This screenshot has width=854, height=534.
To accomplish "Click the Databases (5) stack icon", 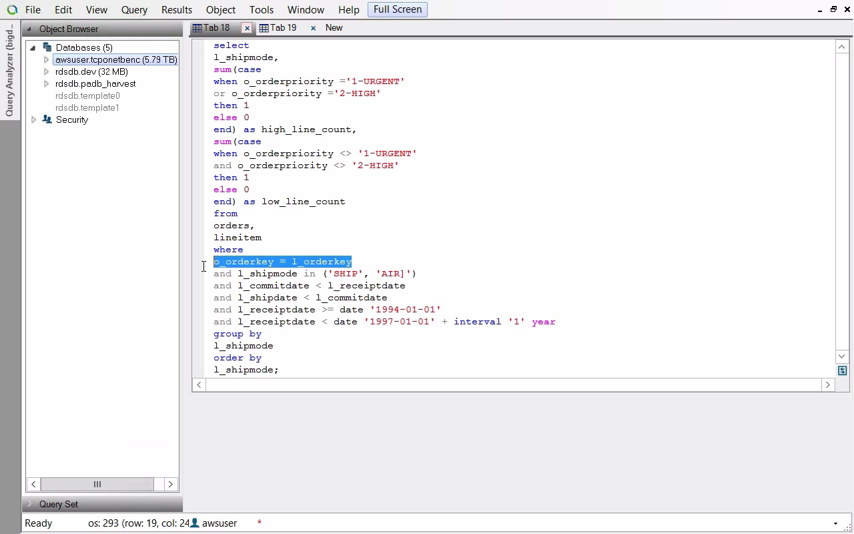I will click(47, 47).
